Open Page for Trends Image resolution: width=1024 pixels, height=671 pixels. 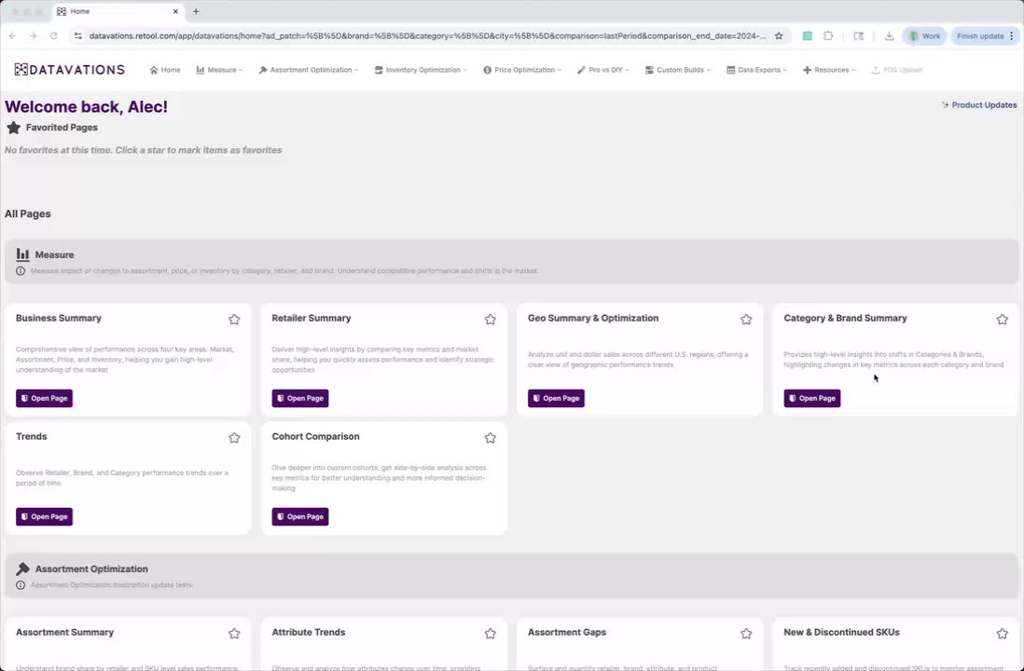[x=44, y=516]
